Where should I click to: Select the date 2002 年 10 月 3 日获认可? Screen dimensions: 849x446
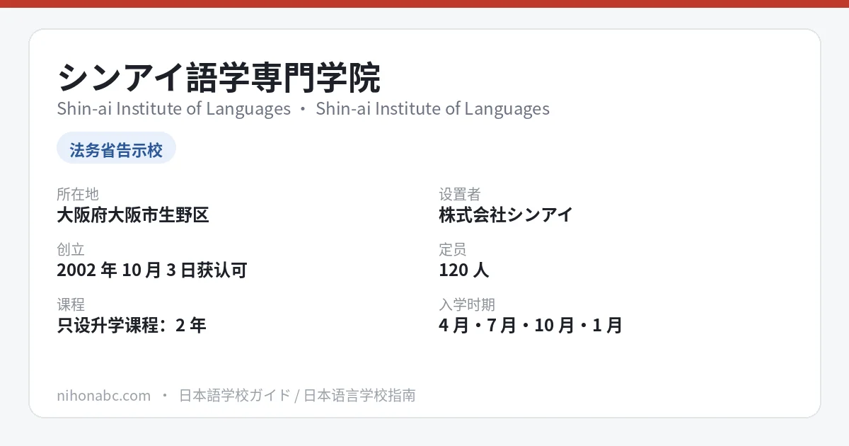tap(151, 270)
